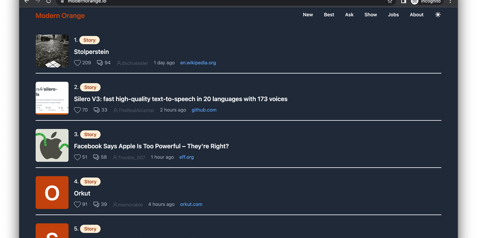Open the New stories menu item
The width and height of the screenshot is (477, 238).
pyautogui.click(x=308, y=15)
